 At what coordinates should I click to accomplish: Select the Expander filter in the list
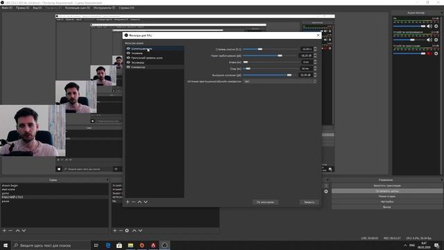tap(155, 62)
